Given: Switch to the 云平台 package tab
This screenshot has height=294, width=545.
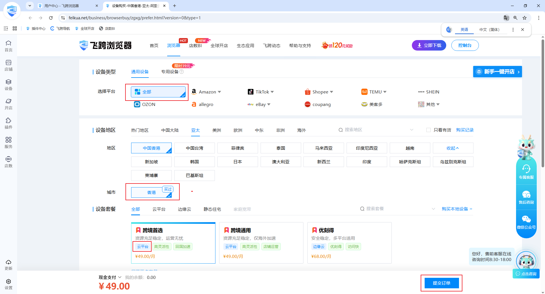Looking at the screenshot, I should coord(159,209).
